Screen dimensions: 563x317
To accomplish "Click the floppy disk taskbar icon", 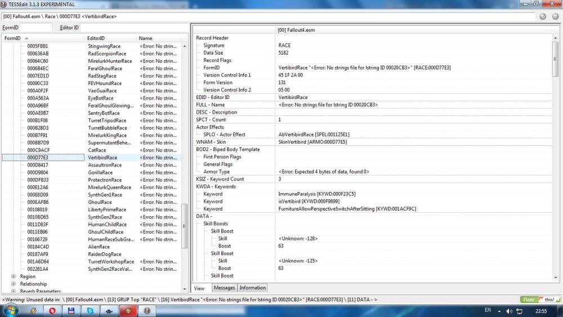I will coord(71,311).
